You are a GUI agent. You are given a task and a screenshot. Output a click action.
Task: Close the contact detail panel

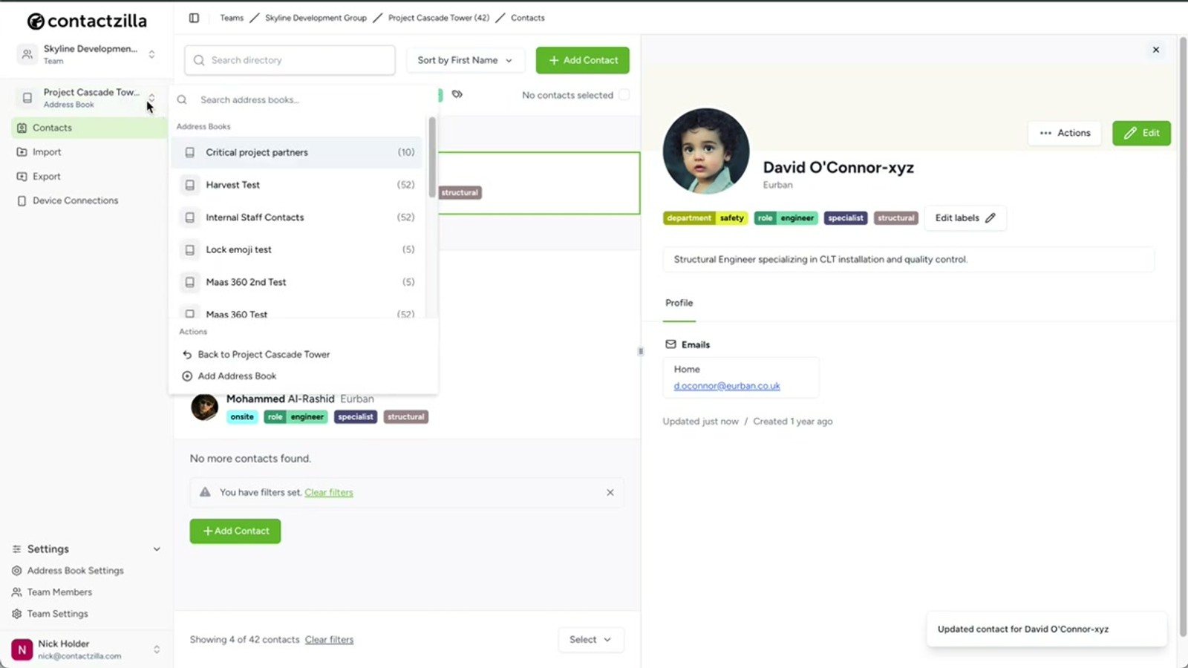pos(1156,50)
